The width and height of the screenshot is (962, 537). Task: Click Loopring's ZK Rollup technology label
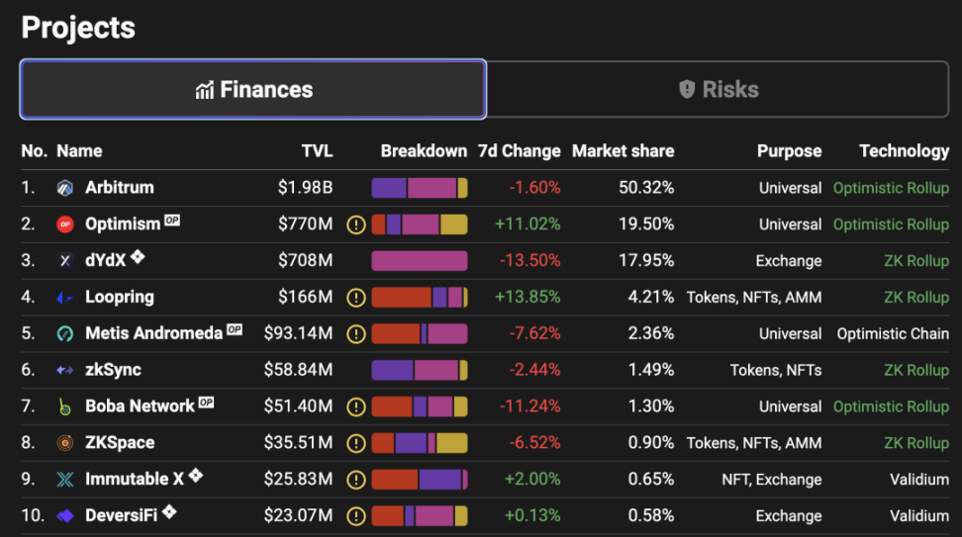916,298
